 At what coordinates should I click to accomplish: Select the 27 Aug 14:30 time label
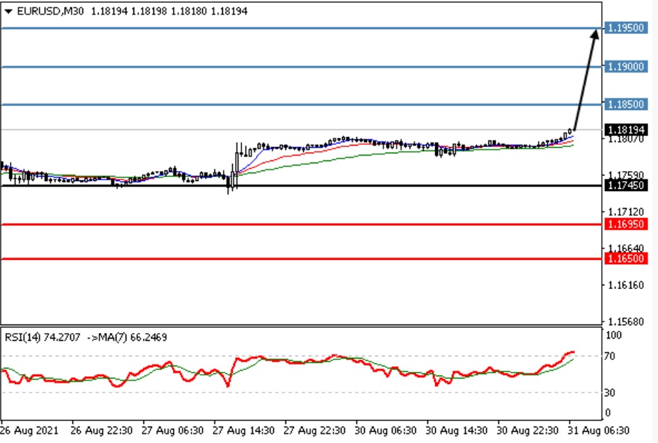point(243,431)
